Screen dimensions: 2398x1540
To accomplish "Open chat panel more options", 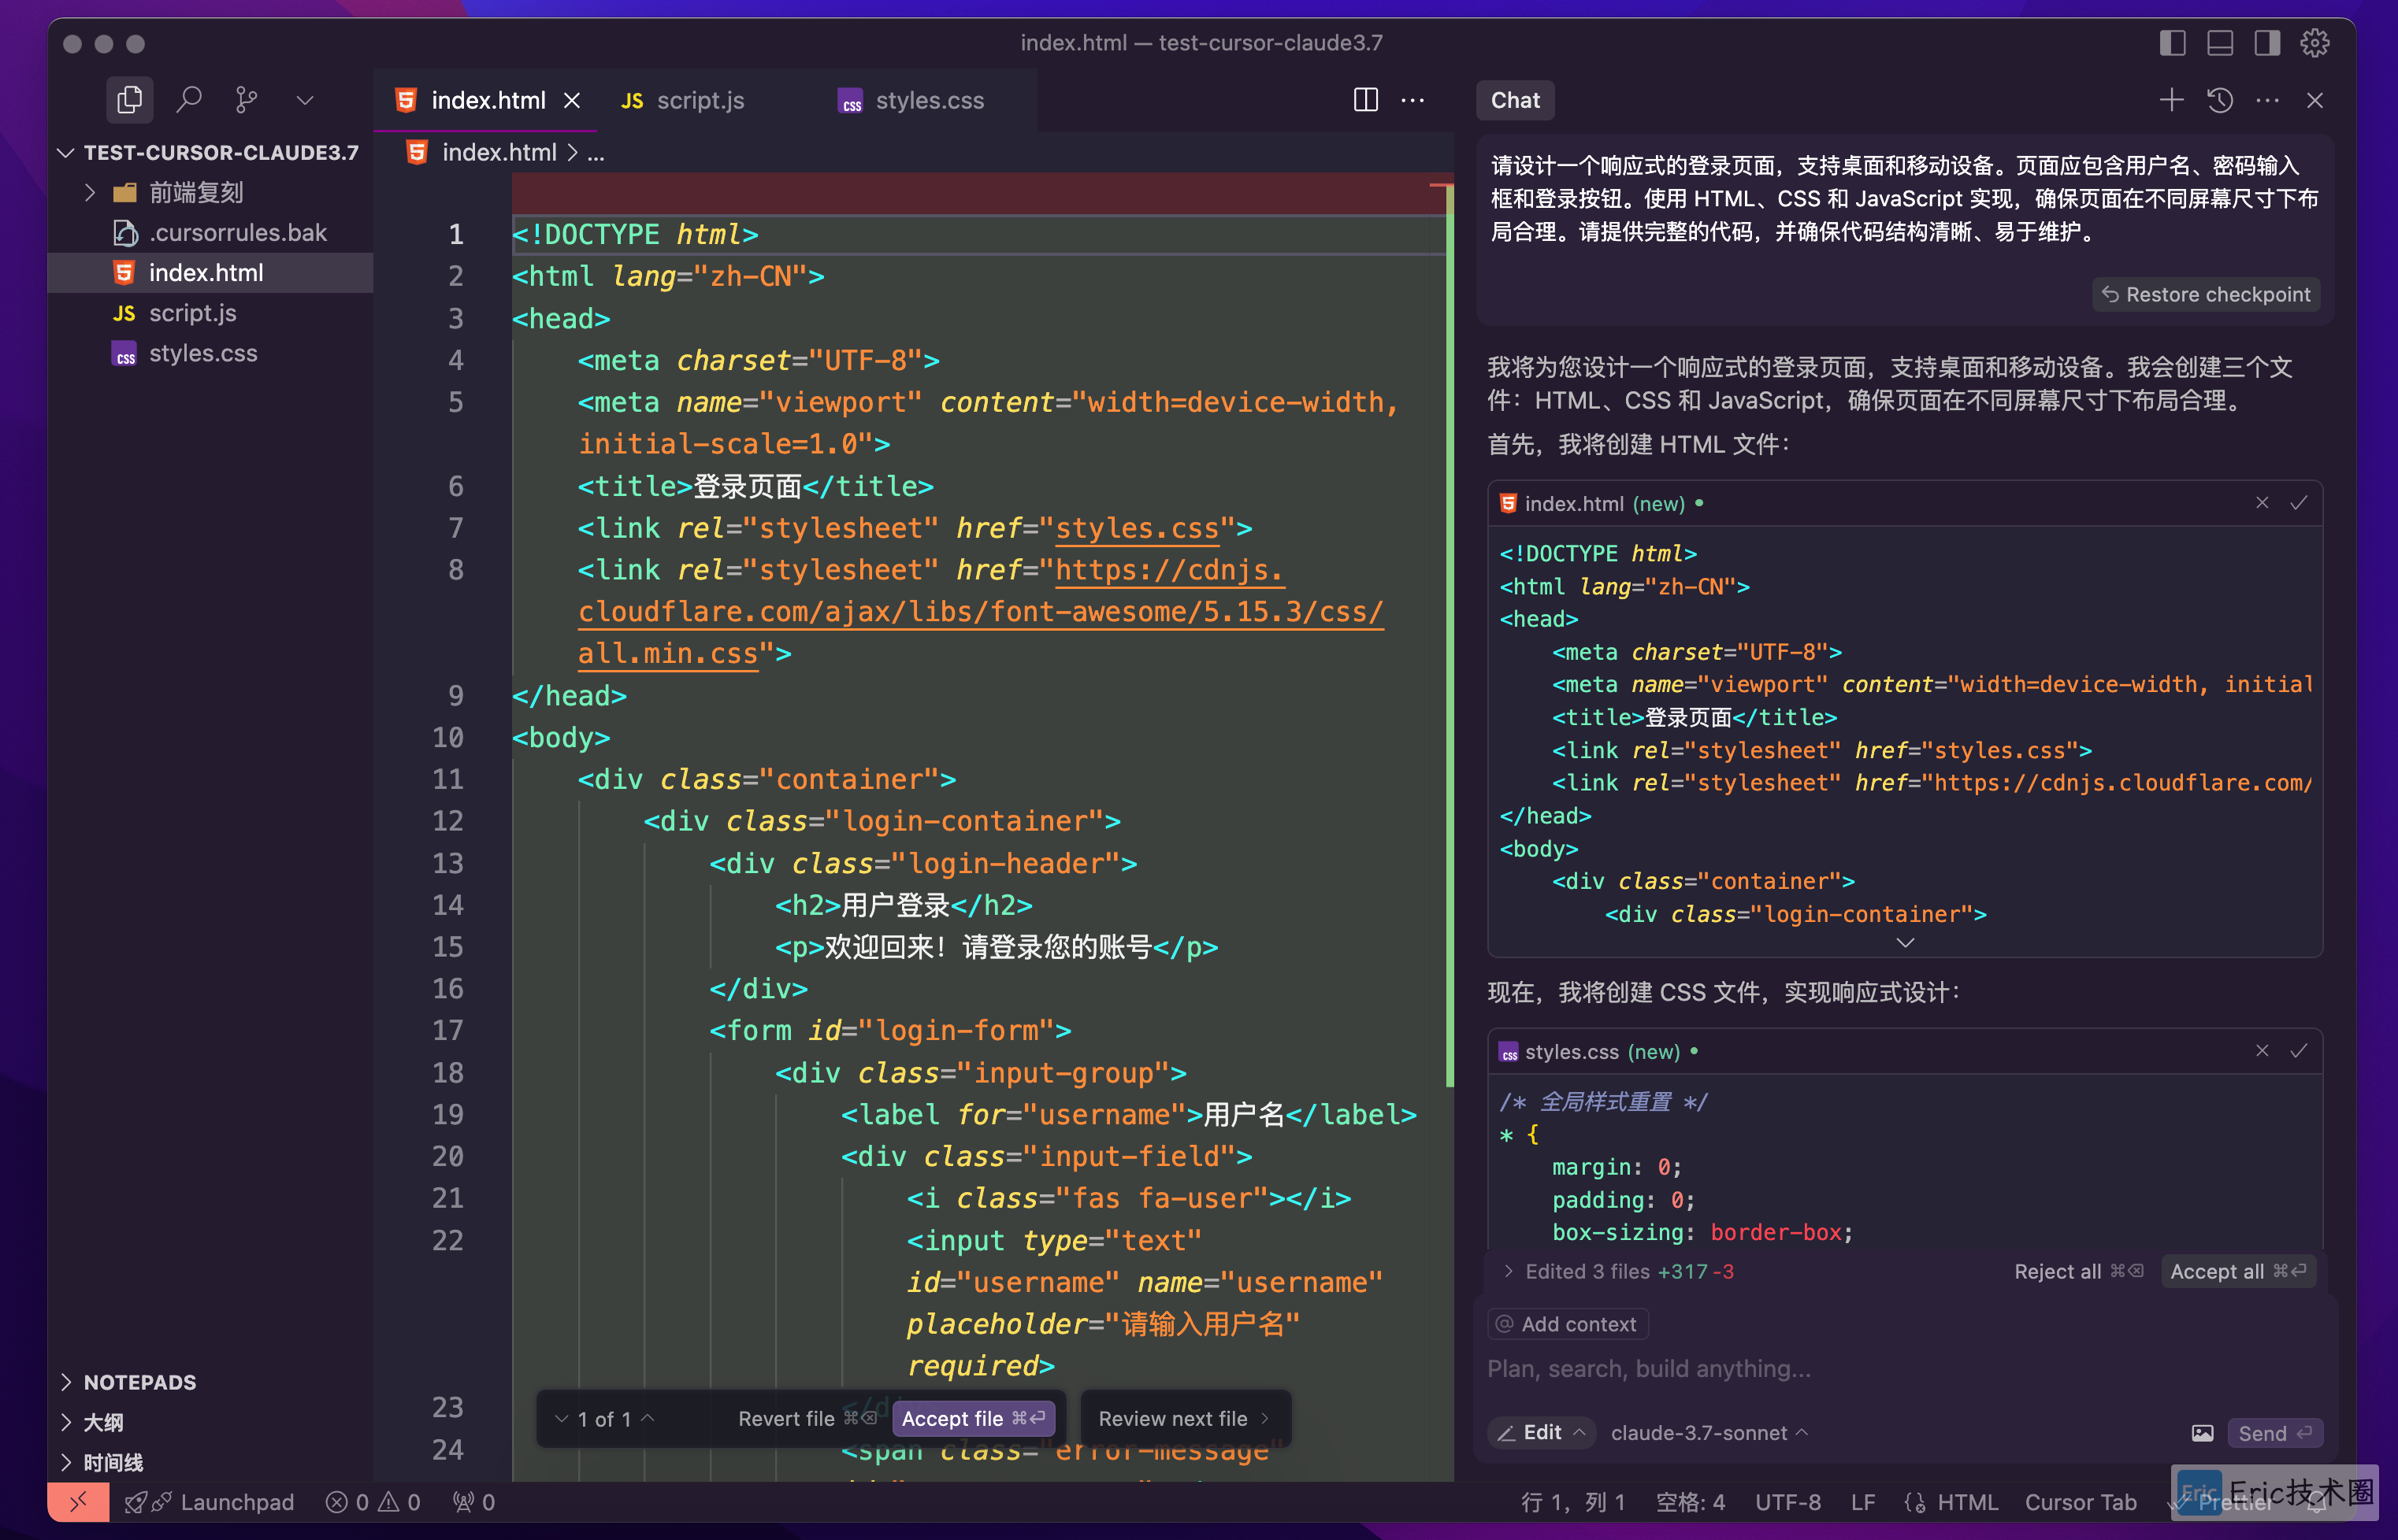I will (2268, 100).
